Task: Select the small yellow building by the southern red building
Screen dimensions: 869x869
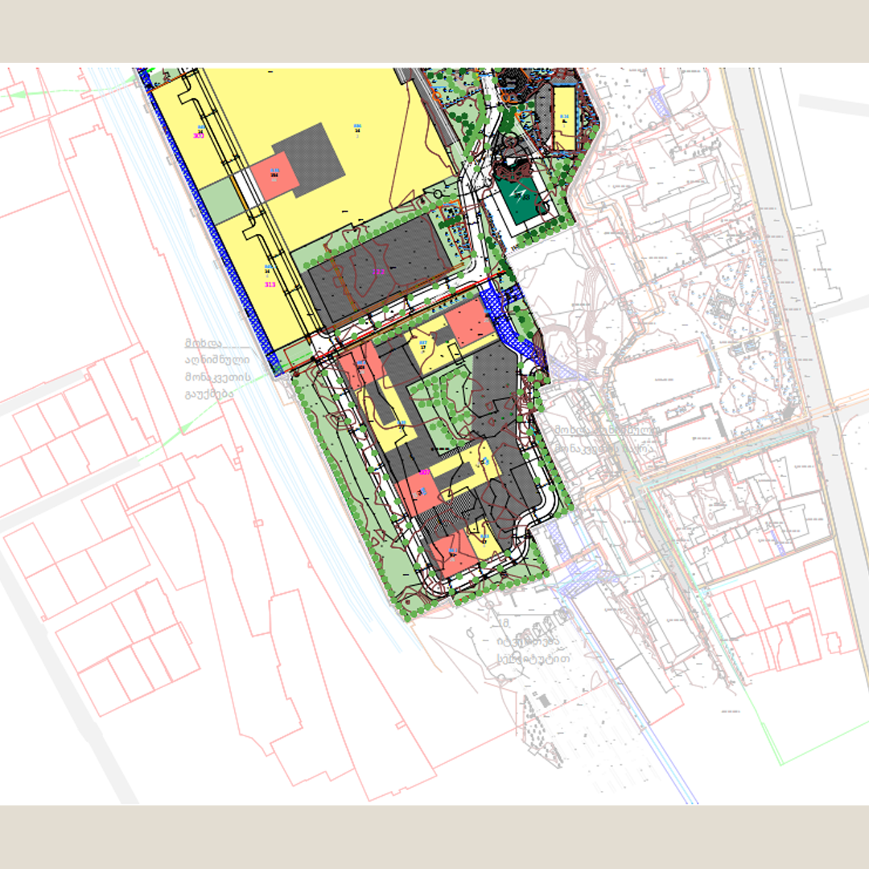Action: (x=485, y=537)
